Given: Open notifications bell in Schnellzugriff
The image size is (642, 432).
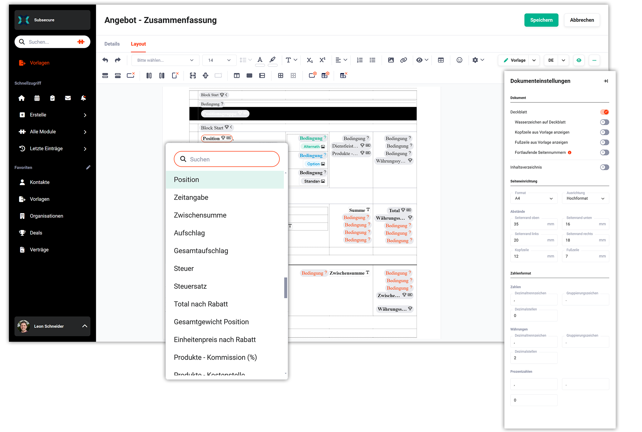Looking at the screenshot, I should pyautogui.click(x=83, y=98).
